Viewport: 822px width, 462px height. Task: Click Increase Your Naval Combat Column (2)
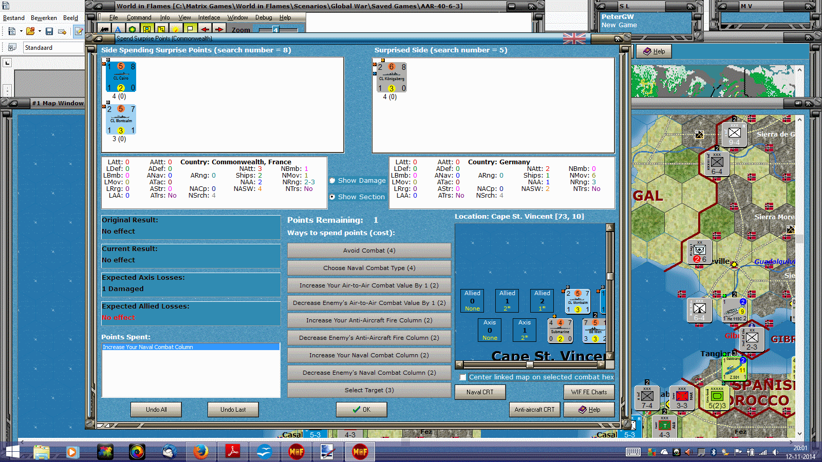369,355
